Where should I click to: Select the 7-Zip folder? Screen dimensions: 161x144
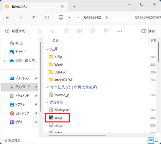tap(55, 57)
